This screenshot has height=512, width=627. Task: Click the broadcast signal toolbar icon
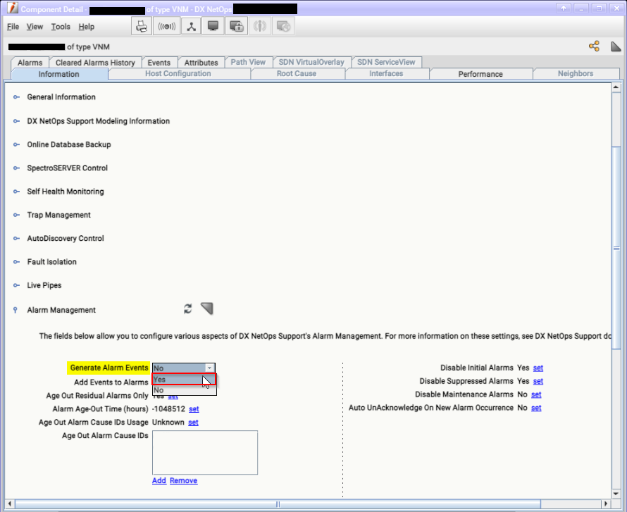[166, 26]
